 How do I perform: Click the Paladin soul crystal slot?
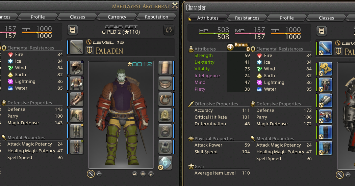coord(165,162)
